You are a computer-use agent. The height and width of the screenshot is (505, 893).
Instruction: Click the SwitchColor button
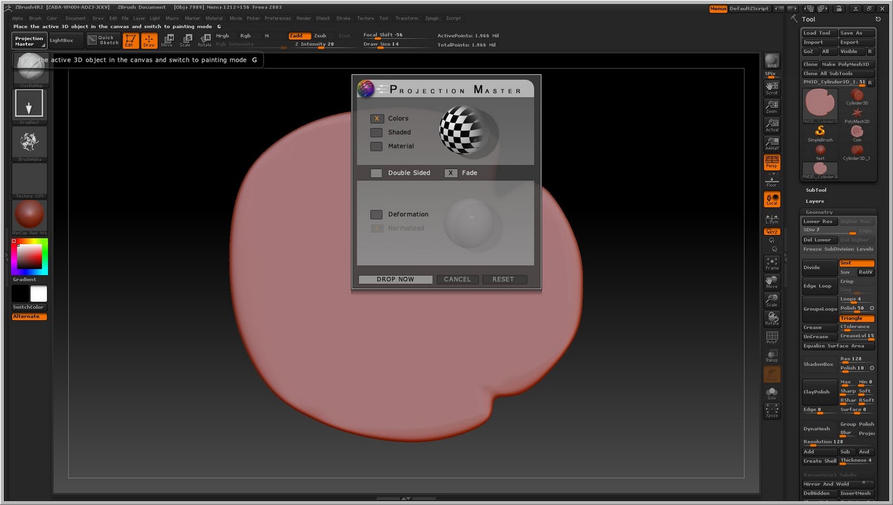(x=29, y=307)
